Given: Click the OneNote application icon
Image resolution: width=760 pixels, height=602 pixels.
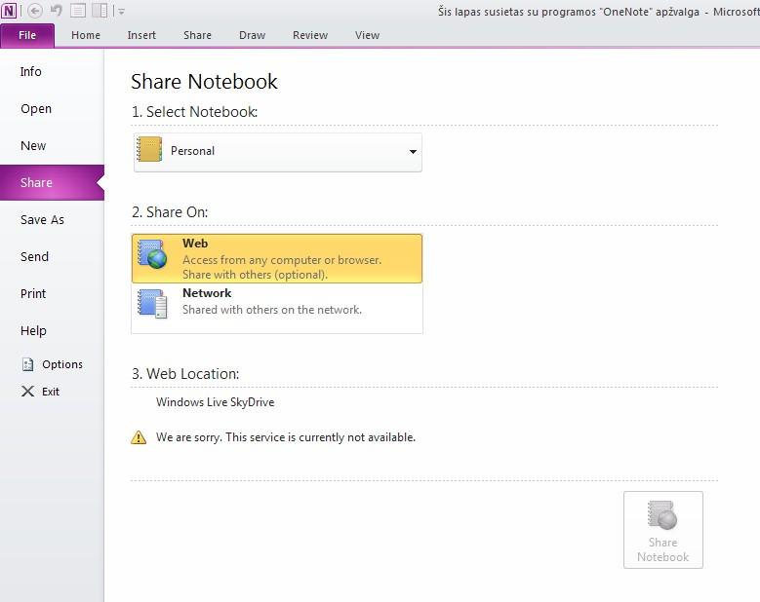Looking at the screenshot, I should 9,10.
